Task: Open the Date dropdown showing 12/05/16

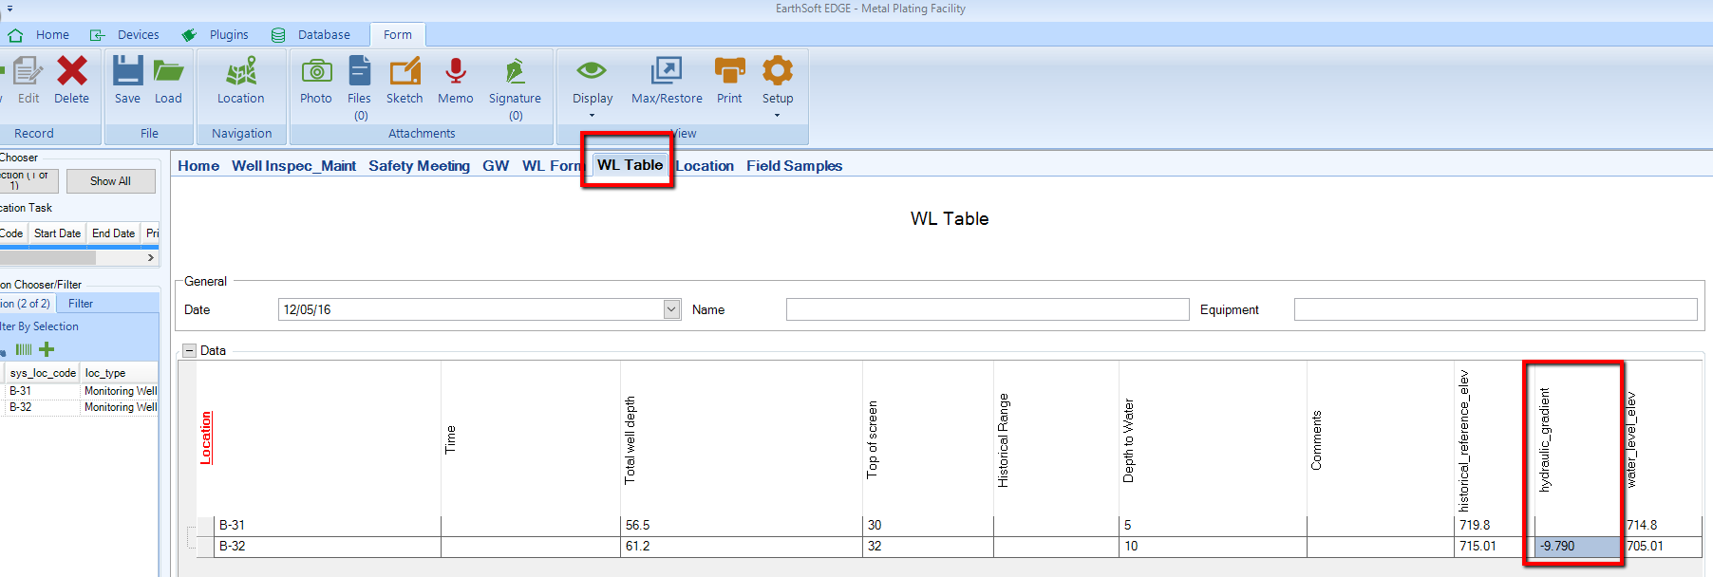Action: (671, 309)
